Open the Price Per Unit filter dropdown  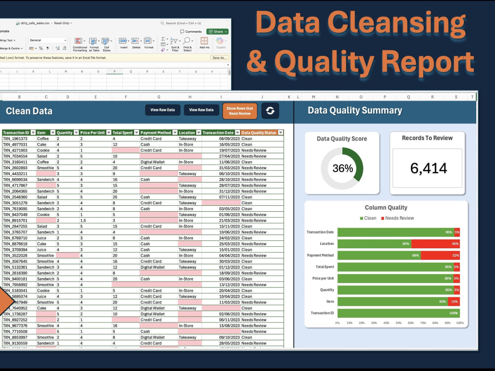[108, 133]
